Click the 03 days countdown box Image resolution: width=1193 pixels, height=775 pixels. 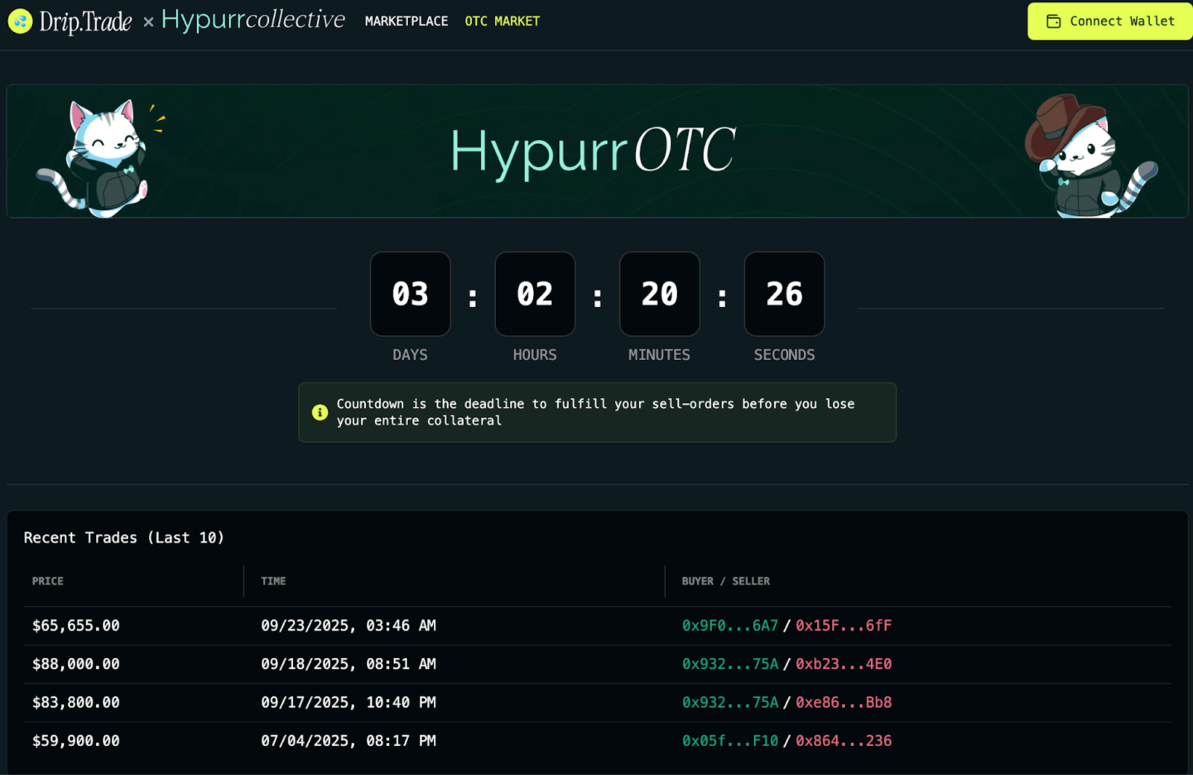pyautogui.click(x=410, y=294)
